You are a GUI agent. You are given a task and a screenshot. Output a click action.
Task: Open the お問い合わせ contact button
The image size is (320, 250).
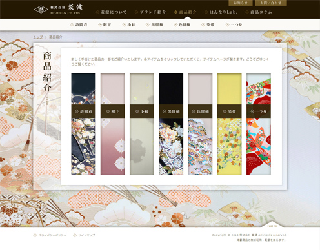click(x=271, y=3)
